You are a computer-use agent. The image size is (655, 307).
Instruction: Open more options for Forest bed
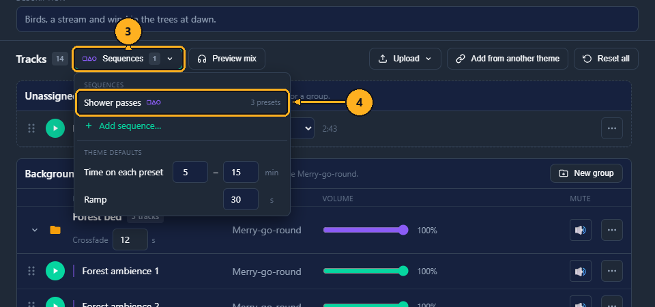(x=611, y=230)
